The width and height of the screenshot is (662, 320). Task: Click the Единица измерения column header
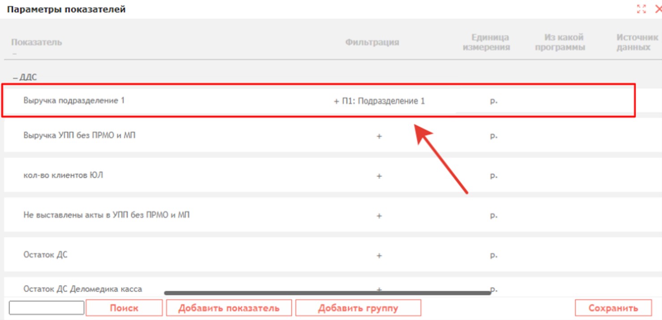coord(486,42)
